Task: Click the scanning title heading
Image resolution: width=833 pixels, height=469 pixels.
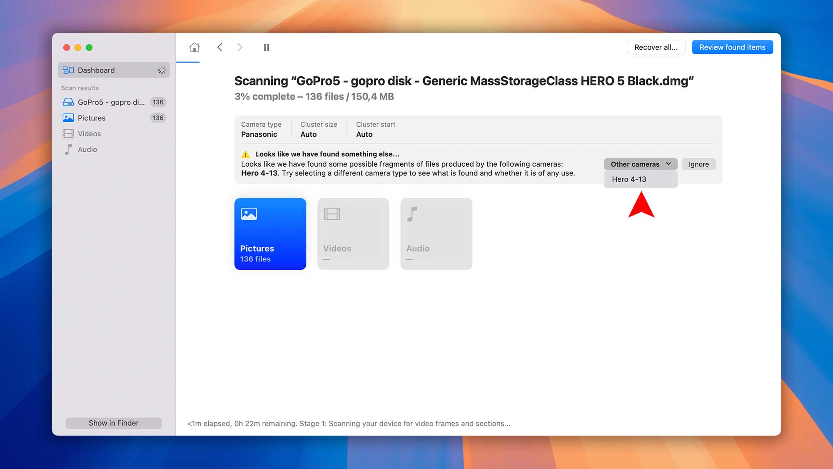Action: click(464, 81)
